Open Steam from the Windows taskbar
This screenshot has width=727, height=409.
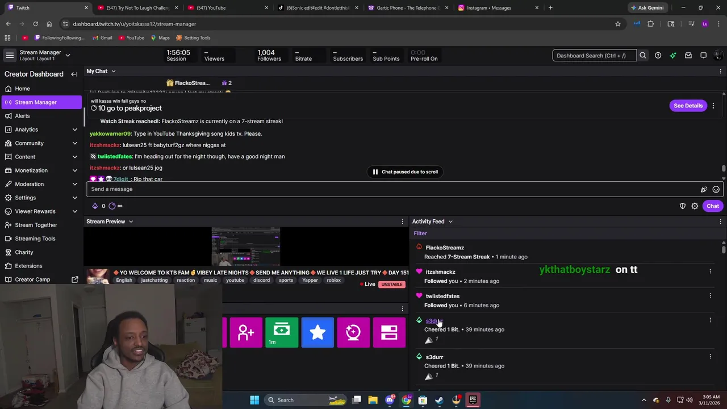click(439, 400)
